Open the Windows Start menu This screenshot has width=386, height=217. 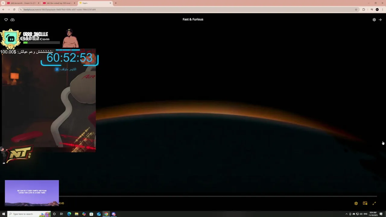pos(4,214)
